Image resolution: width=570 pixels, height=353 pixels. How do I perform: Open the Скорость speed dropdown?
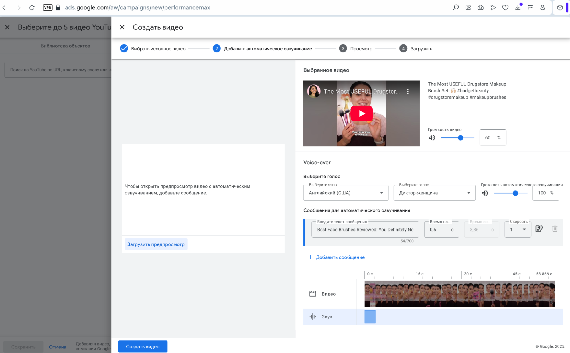(518, 230)
